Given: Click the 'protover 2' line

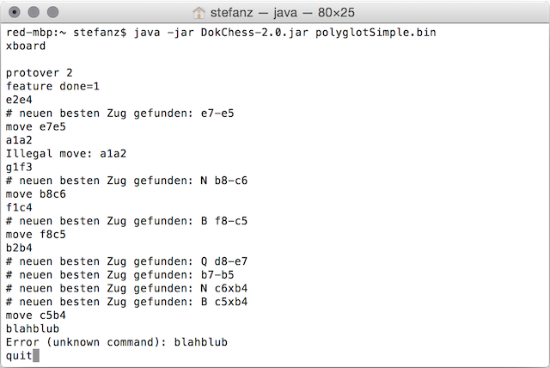Looking at the screenshot, I should point(39,73).
